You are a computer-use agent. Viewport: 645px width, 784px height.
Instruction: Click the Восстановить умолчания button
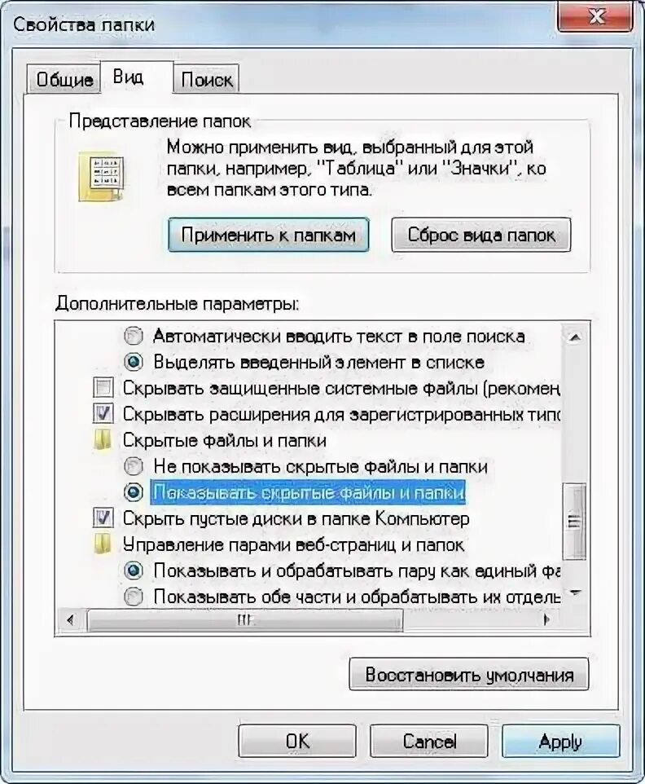coord(468,675)
